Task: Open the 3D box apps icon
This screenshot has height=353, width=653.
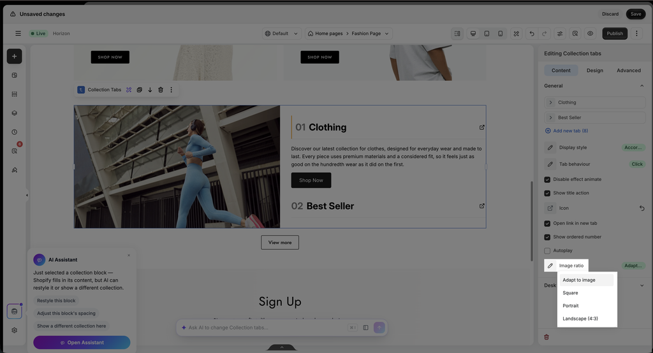Action: (x=15, y=113)
